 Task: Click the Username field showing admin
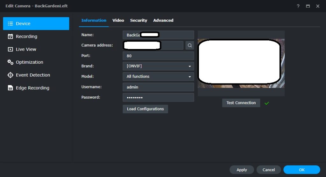[x=159, y=87]
